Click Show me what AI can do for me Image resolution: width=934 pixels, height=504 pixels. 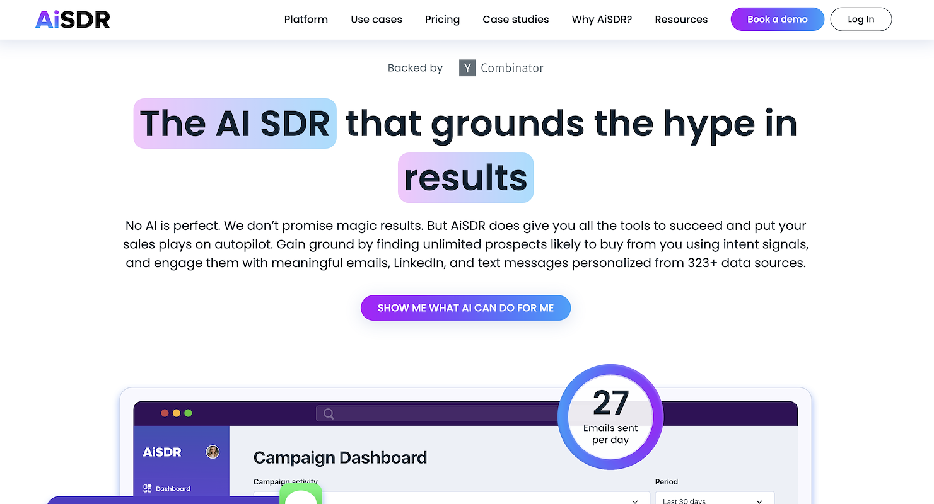pos(465,308)
